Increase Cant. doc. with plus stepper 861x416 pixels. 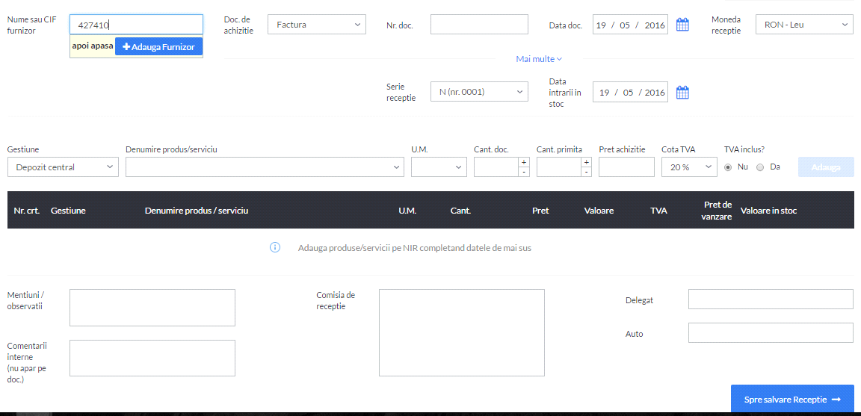(x=525, y=162)
